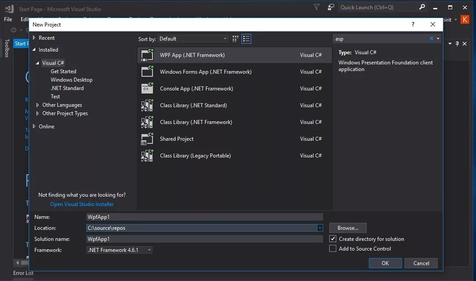Viewport: 476px width, 281px height.
Task: Click the Class Library (.NET Standard) icon
Action: [147, 105]
